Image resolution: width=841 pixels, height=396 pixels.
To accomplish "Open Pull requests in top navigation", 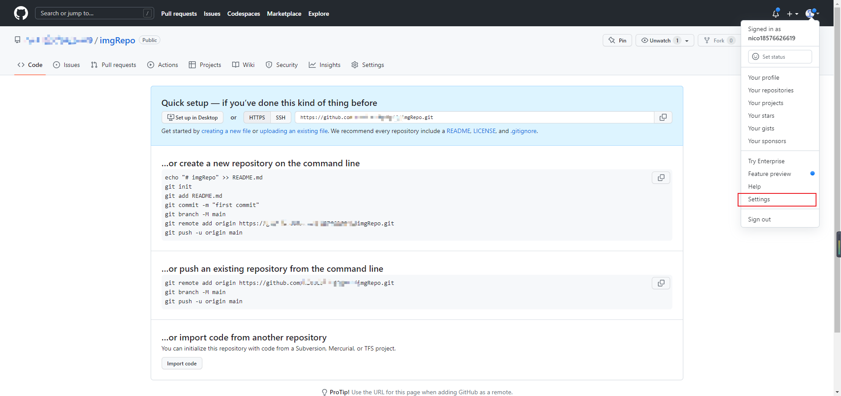I will 179,14.
